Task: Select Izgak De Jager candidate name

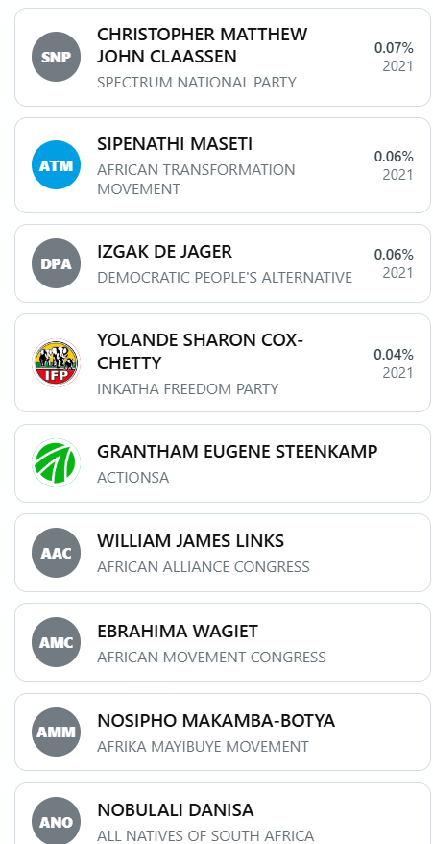Action: coord(164,252)
